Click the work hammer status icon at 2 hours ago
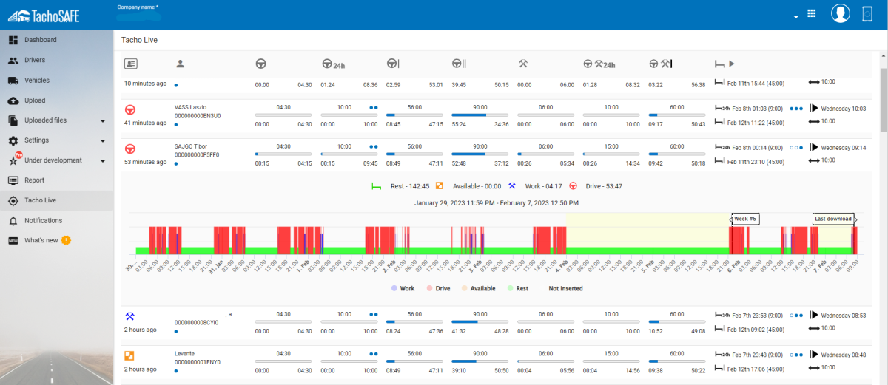The width and height of the screenshot is (888, 385). coord(130,316)
